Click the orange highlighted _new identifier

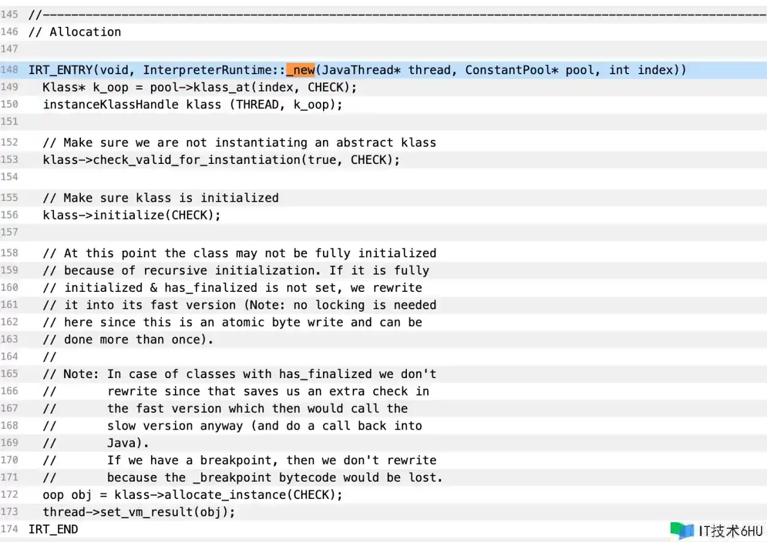tap(300, 70)
